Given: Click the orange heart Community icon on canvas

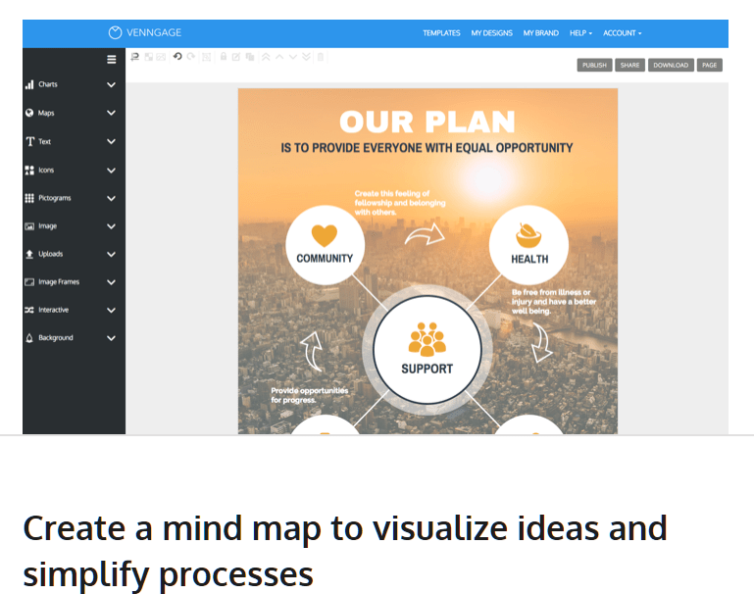Looking at the screenshot, I should tap(324, 235).
